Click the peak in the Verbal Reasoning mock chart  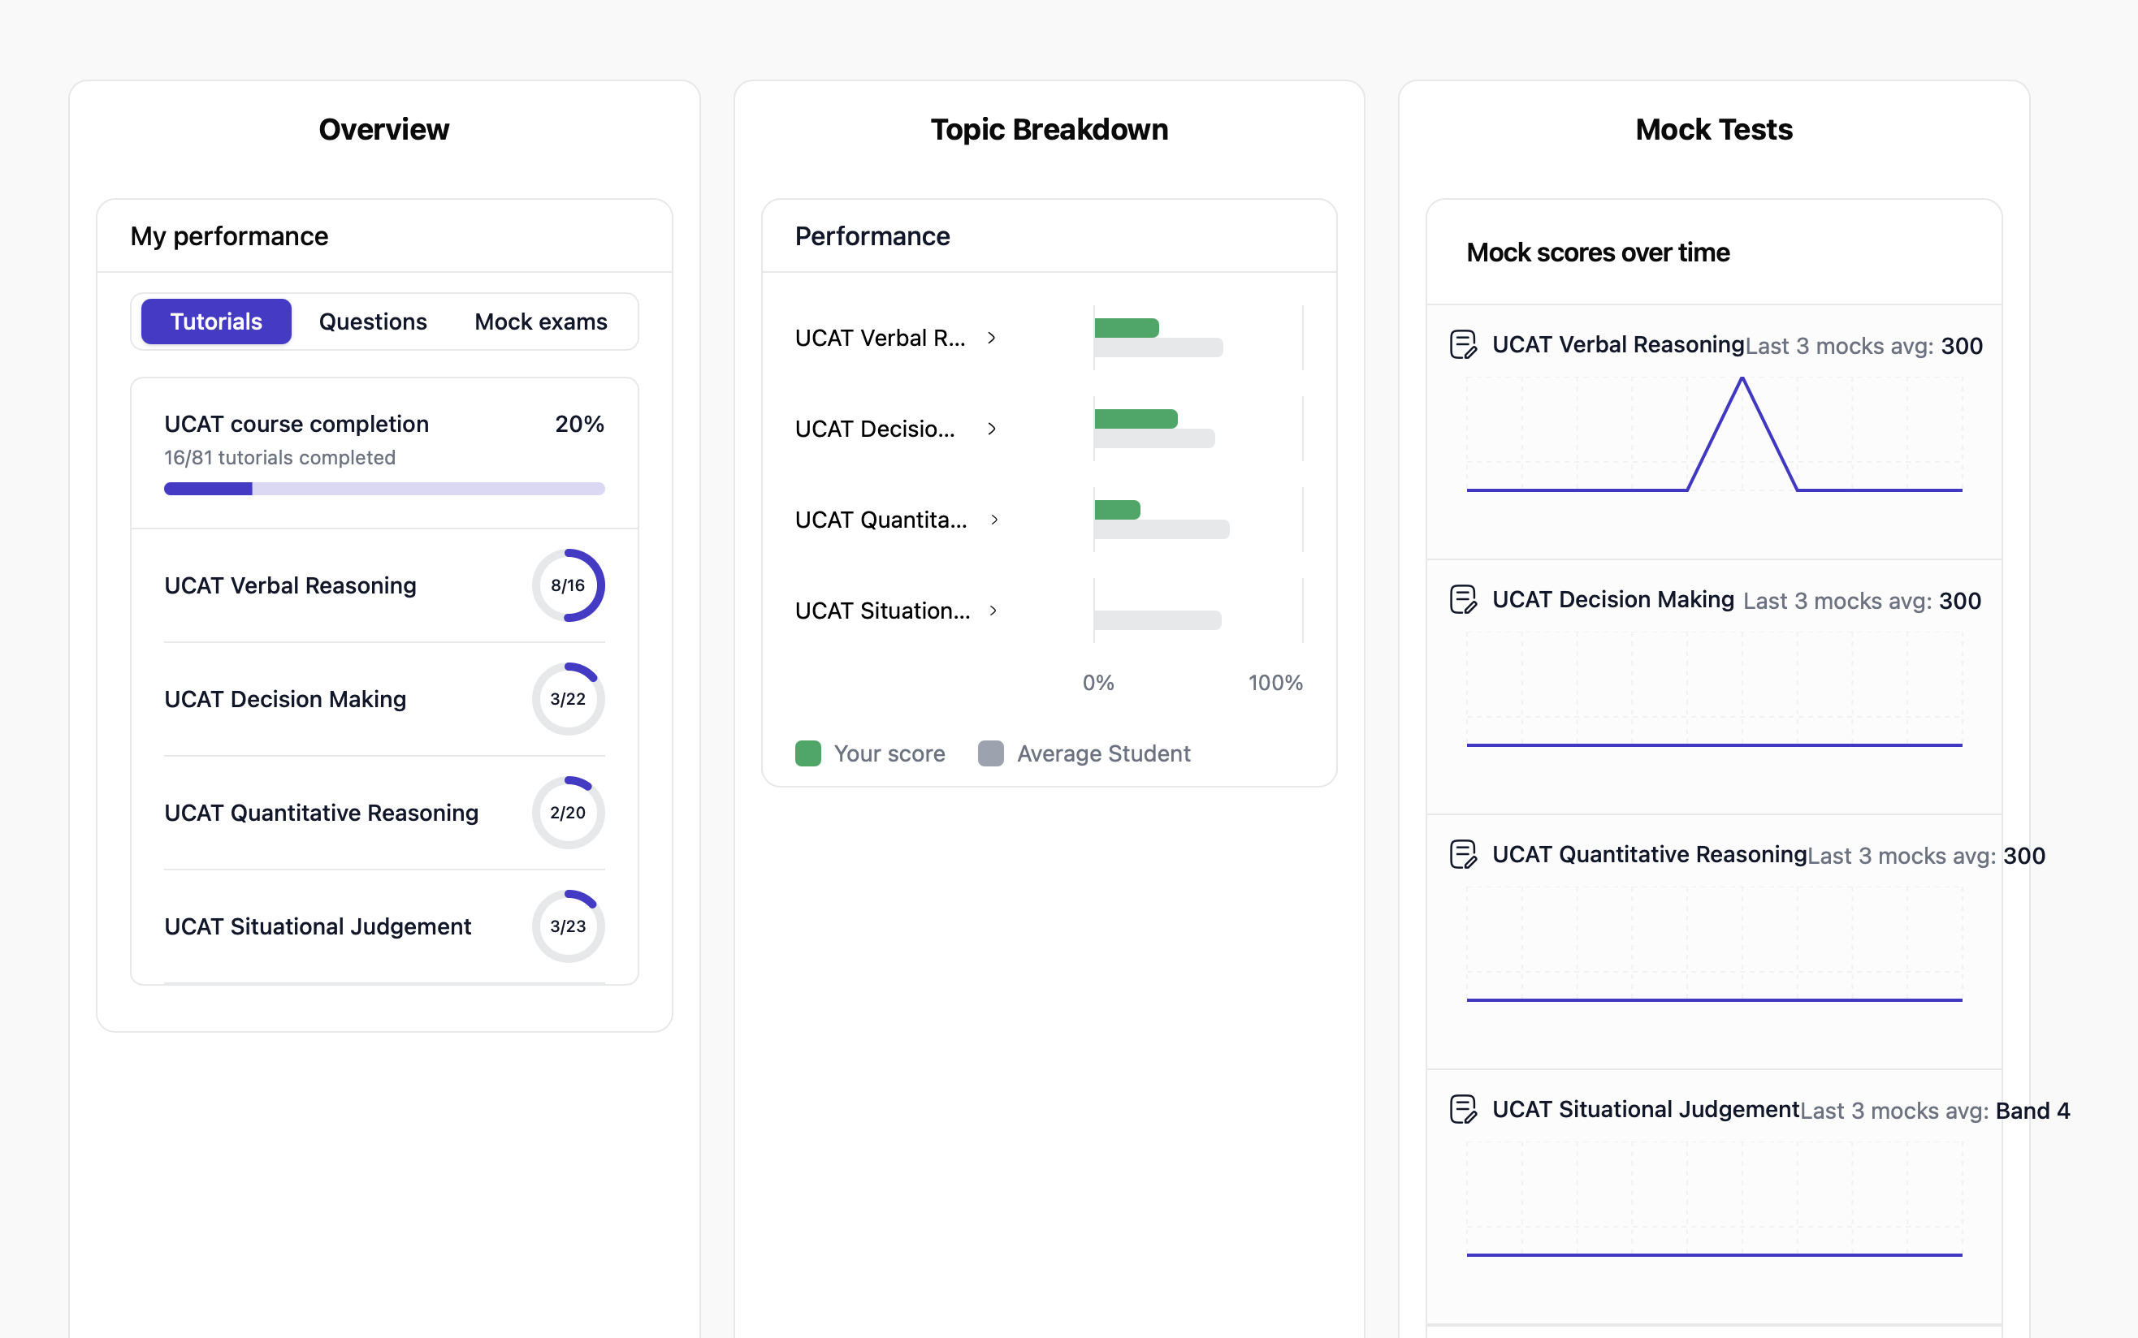(1742, 380)
